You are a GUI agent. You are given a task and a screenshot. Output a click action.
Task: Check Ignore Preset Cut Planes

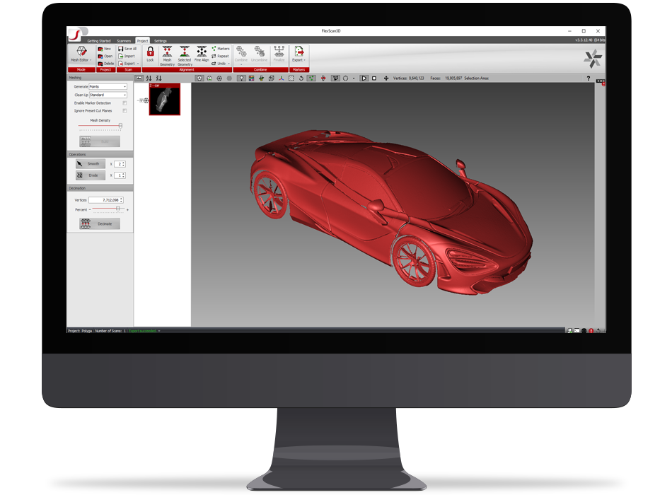pyautogui.click(x=124, y=111)
